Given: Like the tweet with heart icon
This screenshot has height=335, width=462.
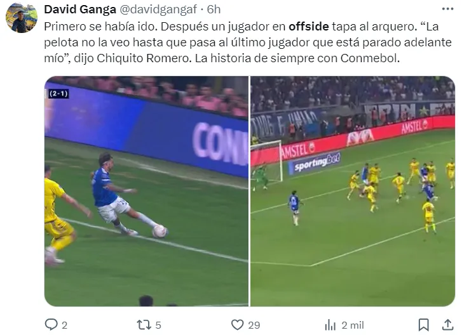Looking at the screenshot, I should click(x=237, y=325).
